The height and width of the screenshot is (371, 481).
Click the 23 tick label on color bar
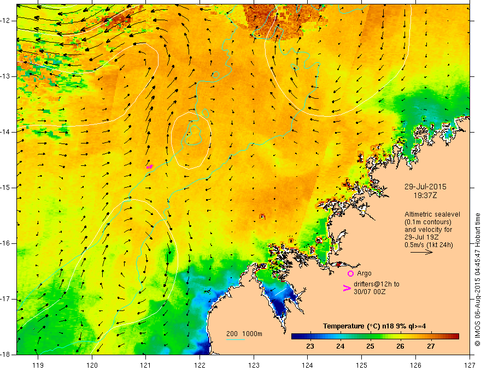pos(310,346)
